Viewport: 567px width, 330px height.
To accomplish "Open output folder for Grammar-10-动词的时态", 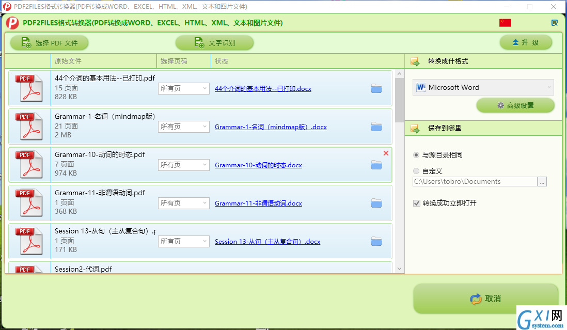I will click(376, 165).
